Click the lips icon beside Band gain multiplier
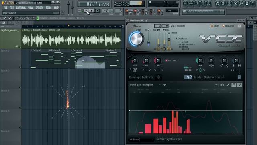Viewport: 257px width, 145px height. pos(165,85)
